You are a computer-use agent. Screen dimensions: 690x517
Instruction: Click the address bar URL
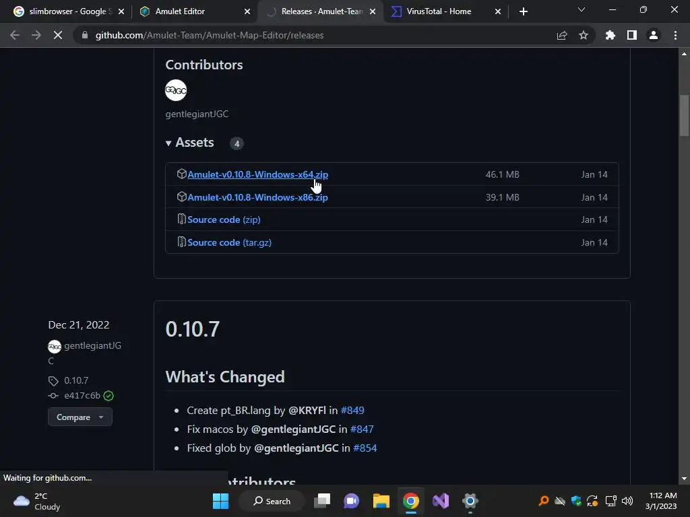pyautogui.click(x=210, y=35)
